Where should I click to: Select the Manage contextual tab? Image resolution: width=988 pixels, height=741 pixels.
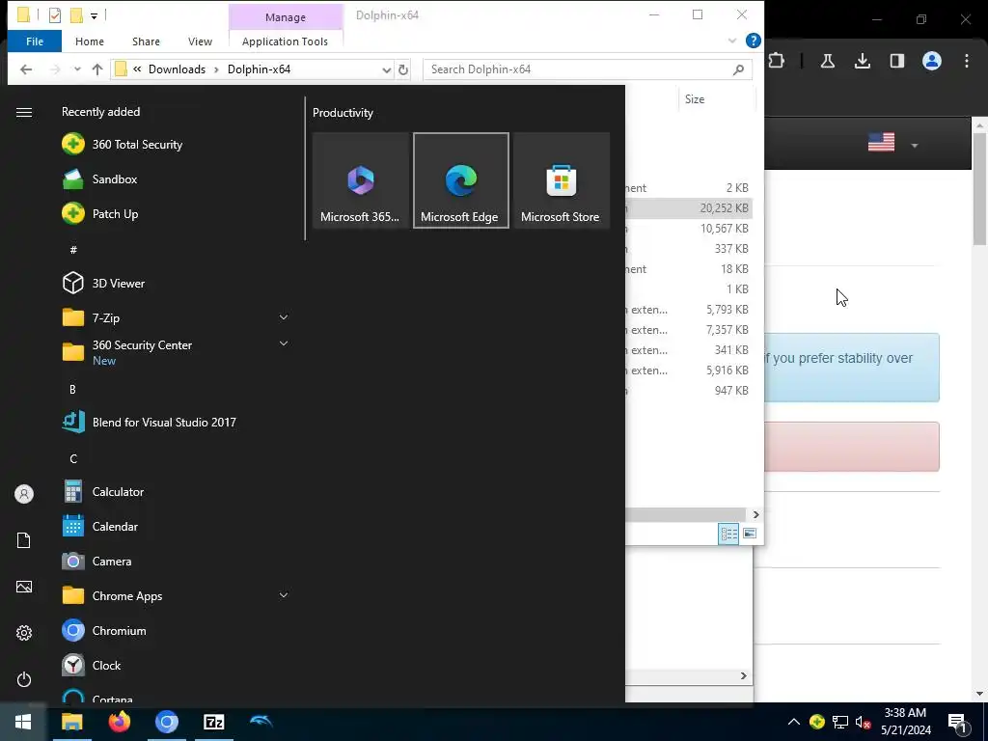point(286,17)
